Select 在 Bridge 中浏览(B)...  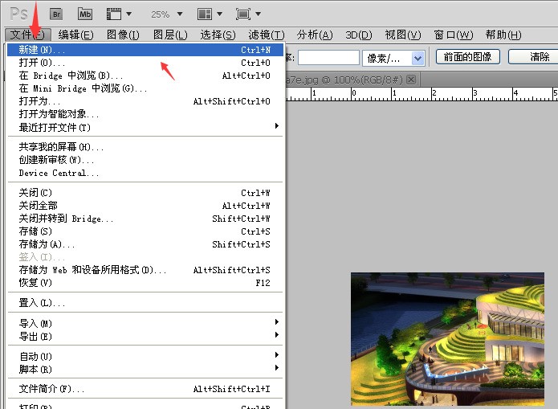(145, 76)
